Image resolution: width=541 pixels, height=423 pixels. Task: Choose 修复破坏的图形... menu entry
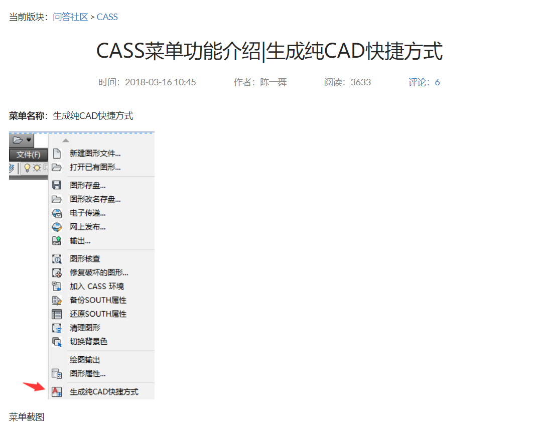coord(99,272)
